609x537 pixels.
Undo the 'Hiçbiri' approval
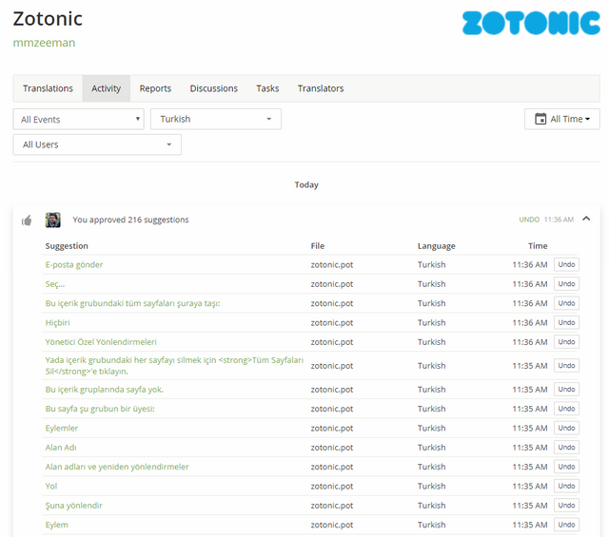[566, 323]
